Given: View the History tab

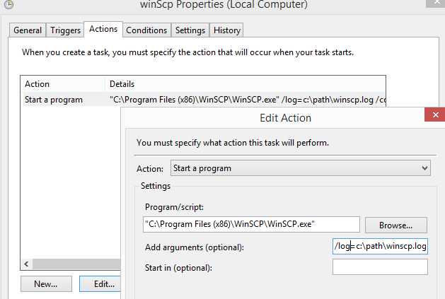Looking at the screenshot, I should (227, 30).
